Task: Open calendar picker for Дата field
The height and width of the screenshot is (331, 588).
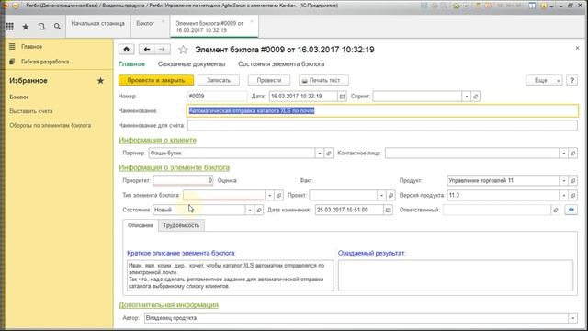Action: click(x=342, y=97)
